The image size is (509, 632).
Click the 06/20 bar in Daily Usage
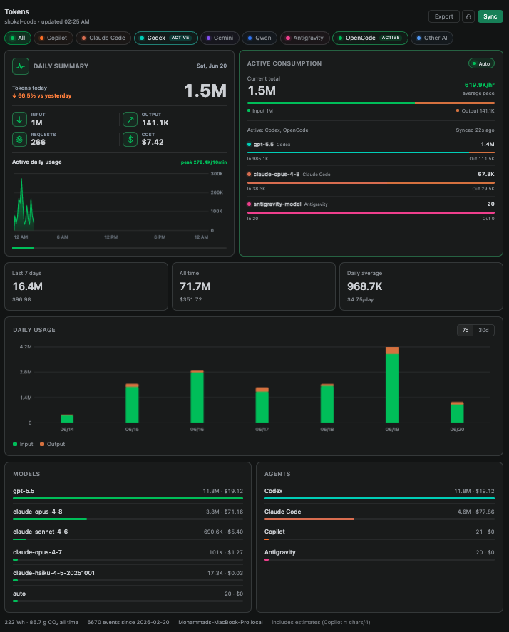pos(457,413)
